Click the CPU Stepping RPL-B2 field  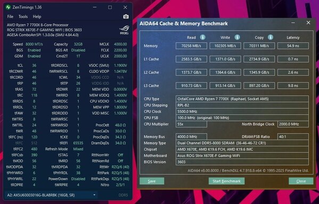[x=242, y=105]
